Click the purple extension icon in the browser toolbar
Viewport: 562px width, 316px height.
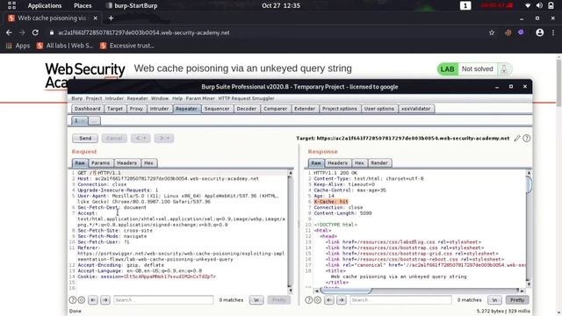[x=521, y=32]
